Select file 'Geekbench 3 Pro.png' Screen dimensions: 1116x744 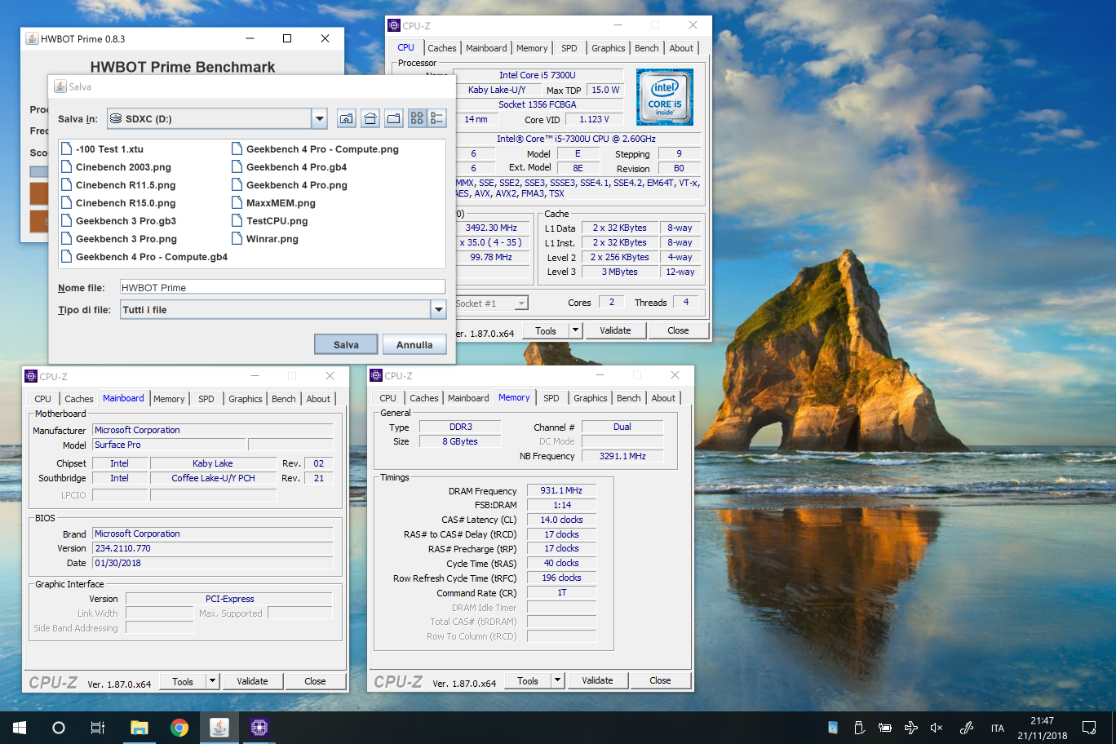pos(119,239)
